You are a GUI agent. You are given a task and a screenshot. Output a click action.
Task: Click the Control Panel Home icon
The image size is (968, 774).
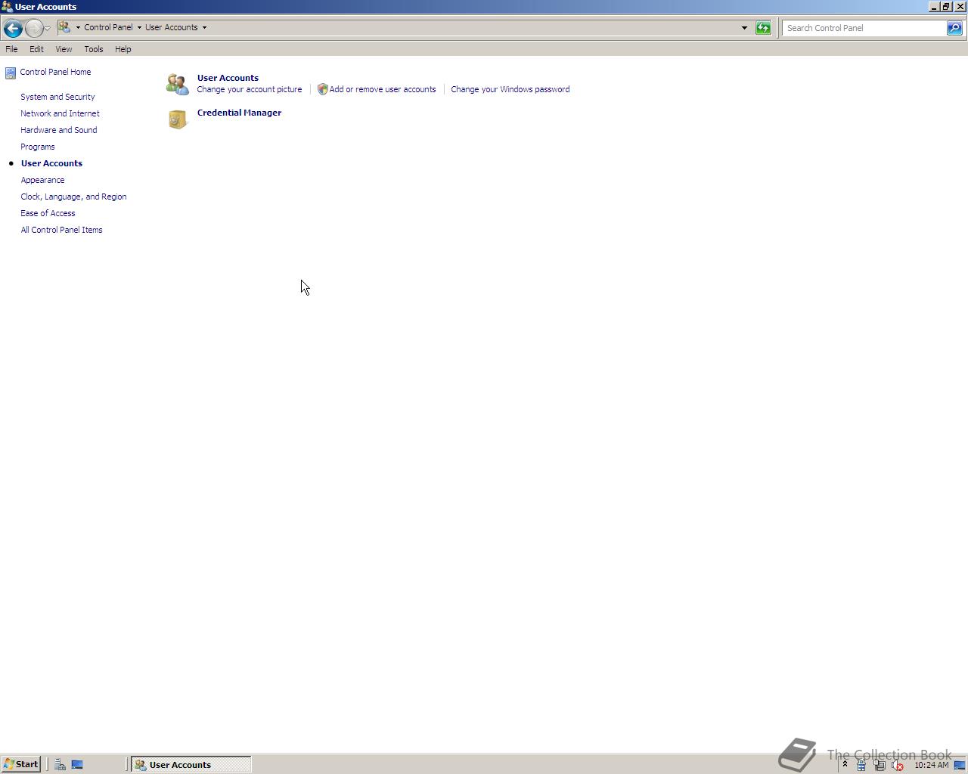click(11, 73)
